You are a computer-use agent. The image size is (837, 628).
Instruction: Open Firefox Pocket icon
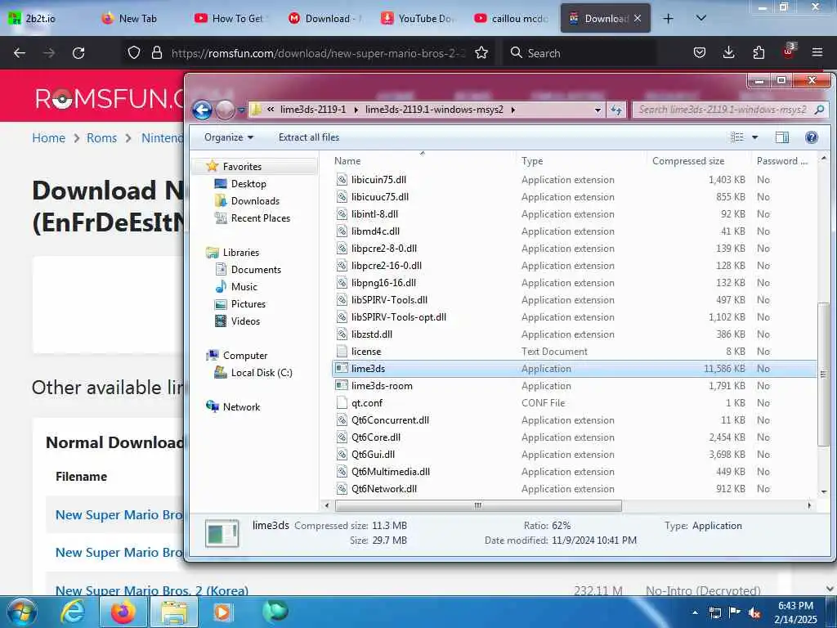point(700,52)
